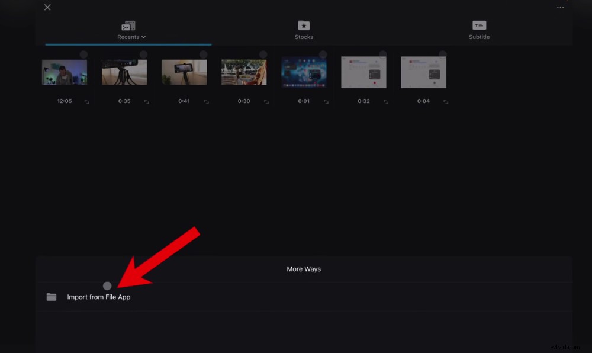
Task: Switch to the Subtitle tab
Action: (478, 31)
